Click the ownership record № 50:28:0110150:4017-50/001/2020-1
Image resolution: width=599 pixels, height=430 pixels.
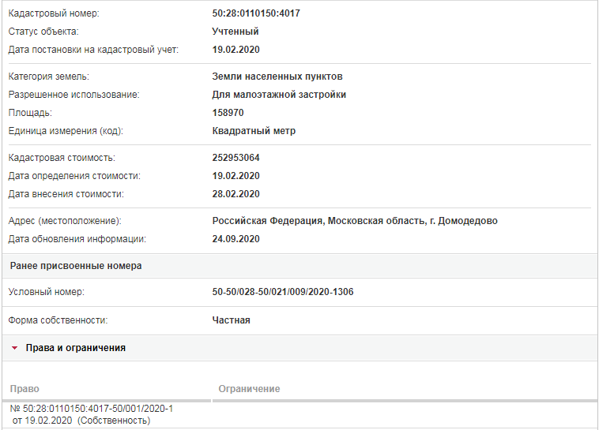click(92, 409)
